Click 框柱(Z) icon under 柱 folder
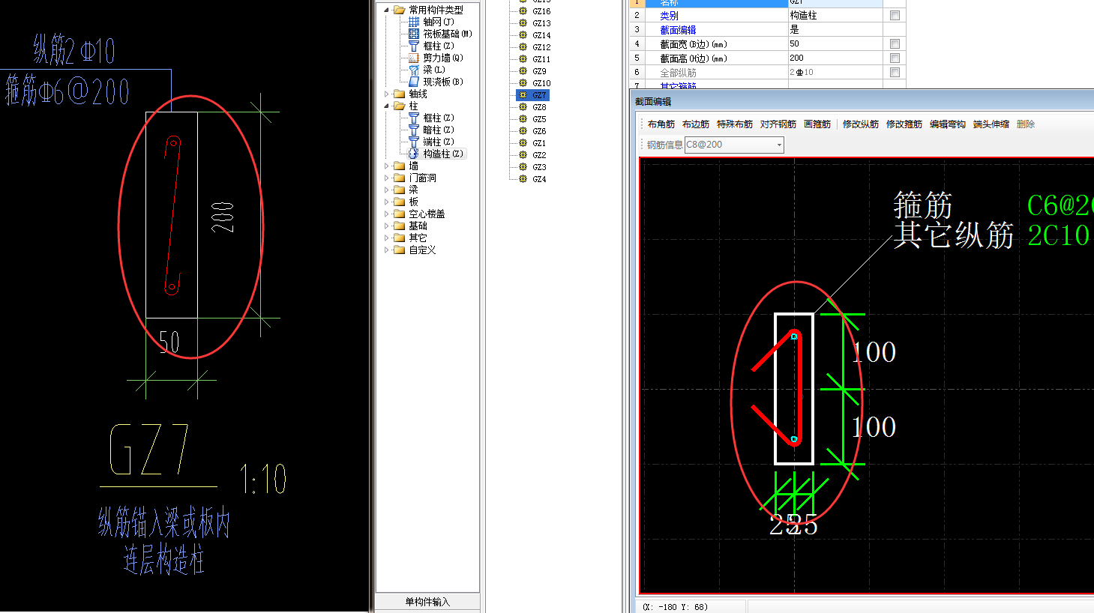 click(x=413, y=118)
